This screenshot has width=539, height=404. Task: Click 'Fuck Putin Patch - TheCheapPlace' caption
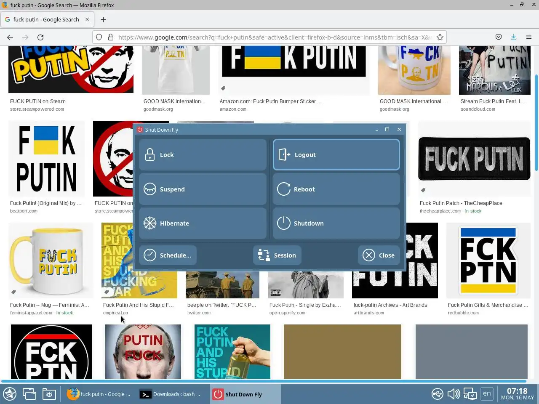tap(461, 203)
